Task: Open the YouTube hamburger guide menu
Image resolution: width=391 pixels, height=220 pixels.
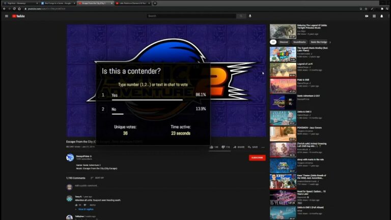Action: (x=7, y=16)
